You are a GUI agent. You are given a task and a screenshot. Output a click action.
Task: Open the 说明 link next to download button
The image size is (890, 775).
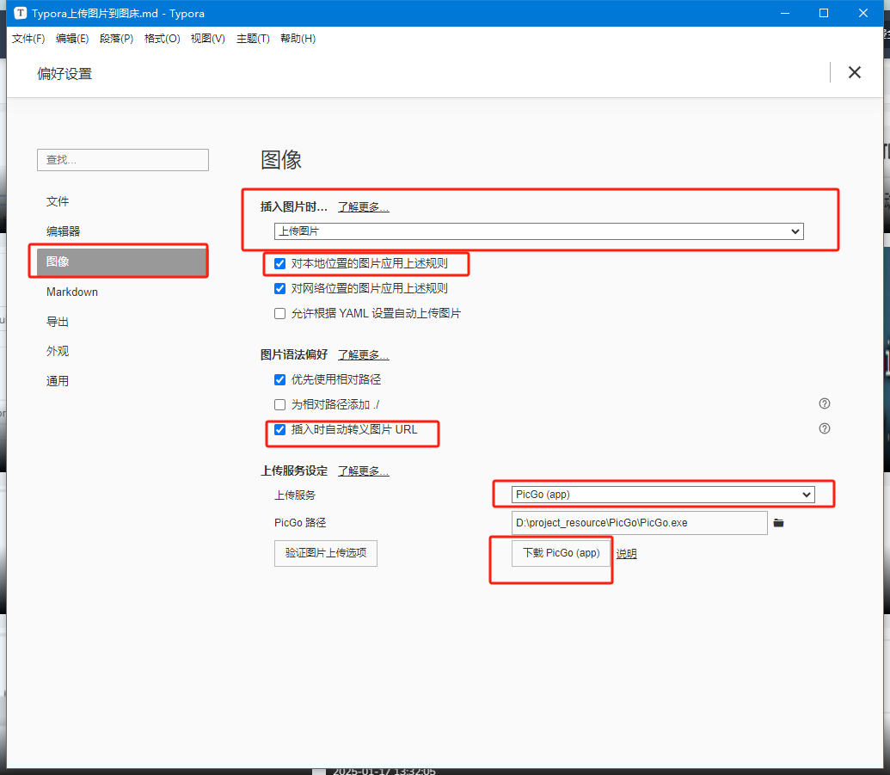(x=627, y=554)
